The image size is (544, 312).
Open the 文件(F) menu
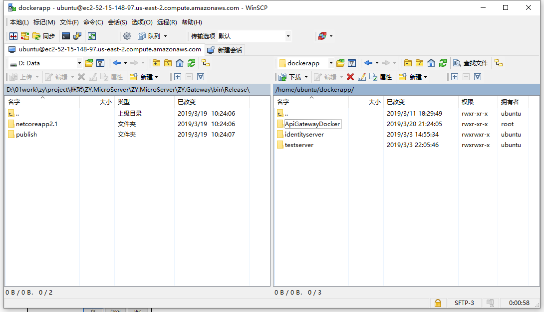tap(69, 22)
